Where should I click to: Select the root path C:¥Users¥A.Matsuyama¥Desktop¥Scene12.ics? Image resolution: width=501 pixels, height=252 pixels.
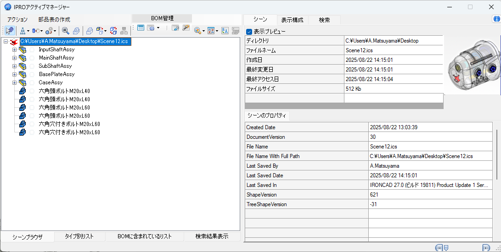75,42
